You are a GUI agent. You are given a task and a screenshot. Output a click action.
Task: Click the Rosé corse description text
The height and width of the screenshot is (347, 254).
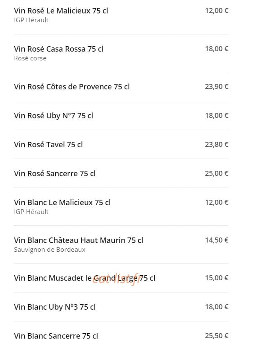(x=30, y=58)
